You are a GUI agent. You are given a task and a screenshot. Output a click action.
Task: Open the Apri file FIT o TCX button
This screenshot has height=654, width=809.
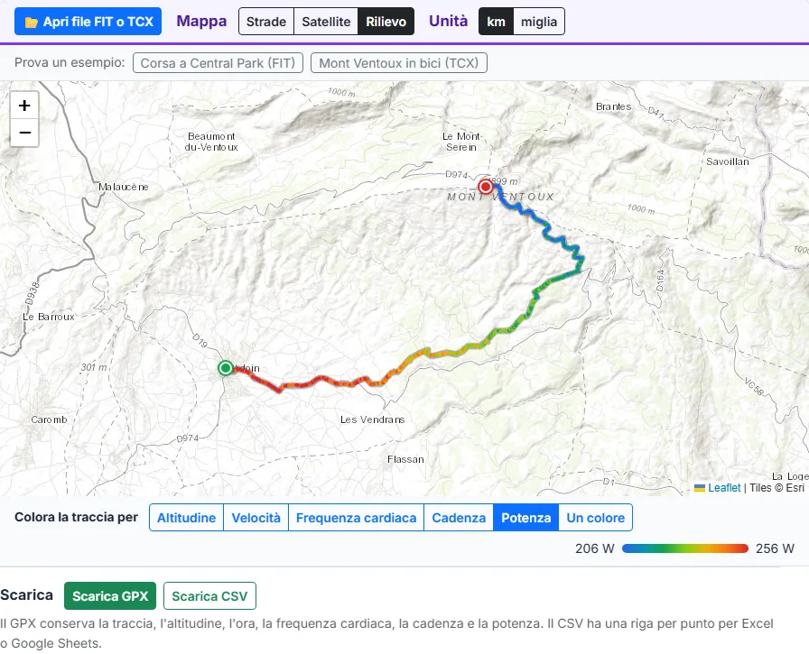click(x=88, y=22)
